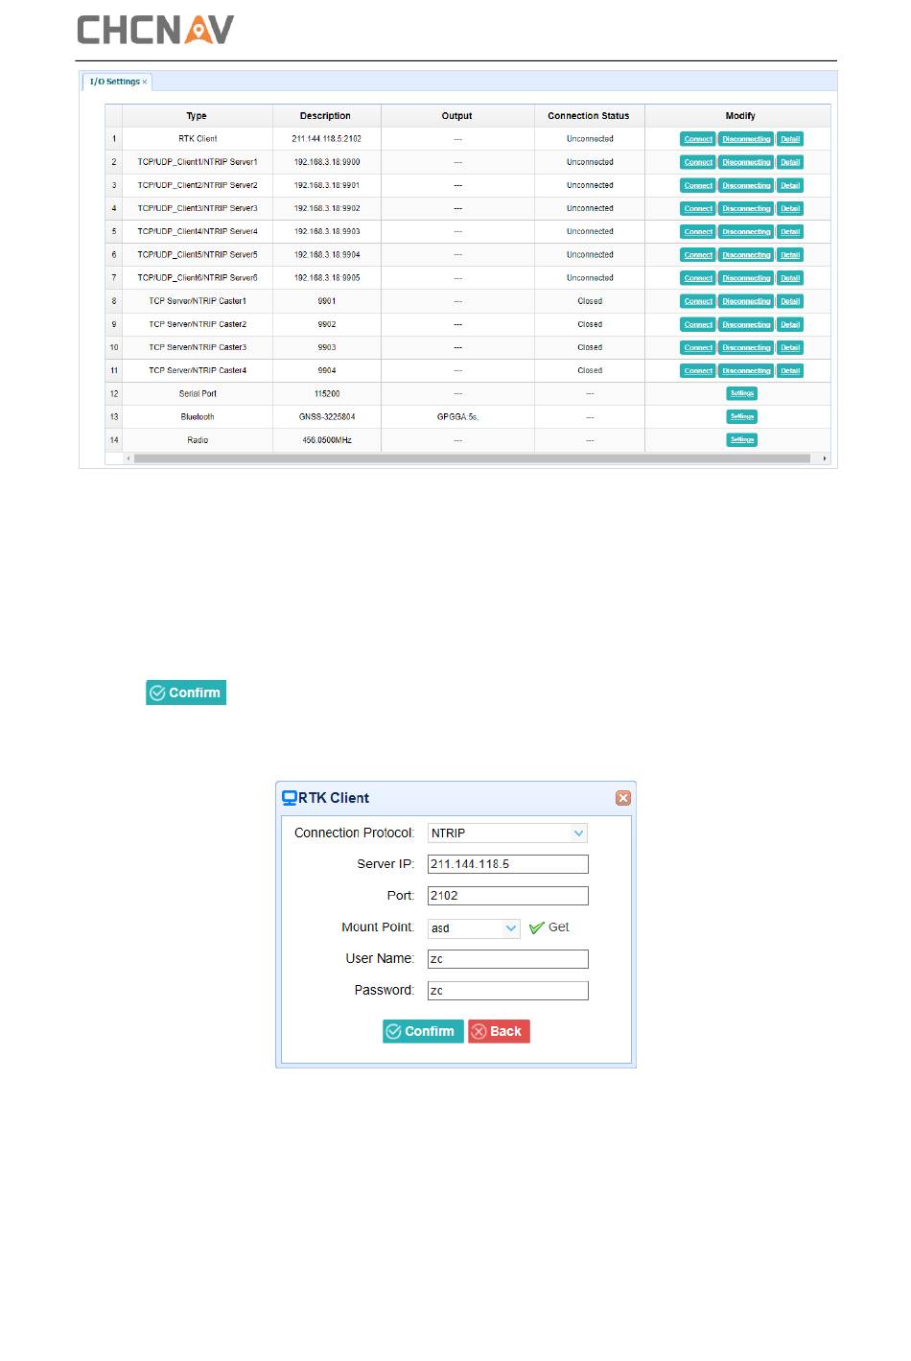911x1361 pixels.
Task: Select the 192.168.3.18:9905 description cell
Action: pyautogui.click(x=327, y=278)
